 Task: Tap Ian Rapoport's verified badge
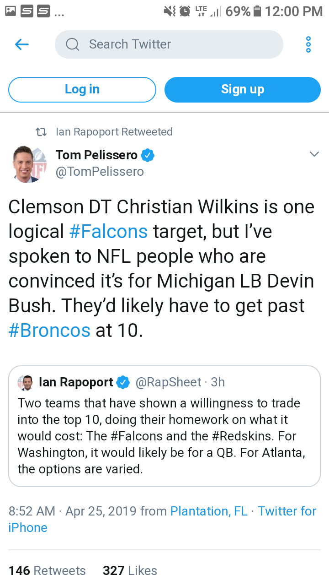coord(123,382)
